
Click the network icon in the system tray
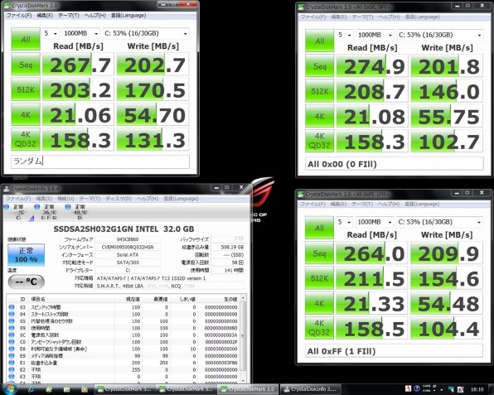pos(451,389)
